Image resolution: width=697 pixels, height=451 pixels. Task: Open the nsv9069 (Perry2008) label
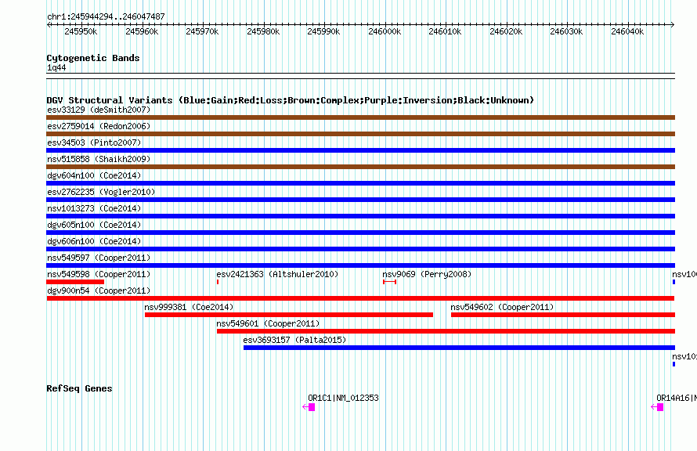point(427,274)
